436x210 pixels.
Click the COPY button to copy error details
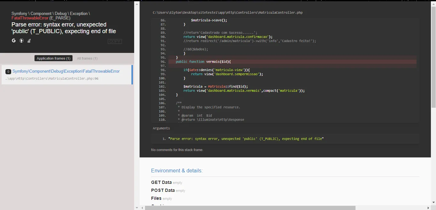click(115, 41)
